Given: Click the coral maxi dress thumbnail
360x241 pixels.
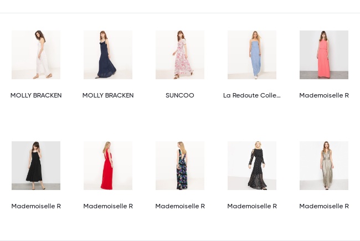Looking at the screenshot, I should click(324, 55).
